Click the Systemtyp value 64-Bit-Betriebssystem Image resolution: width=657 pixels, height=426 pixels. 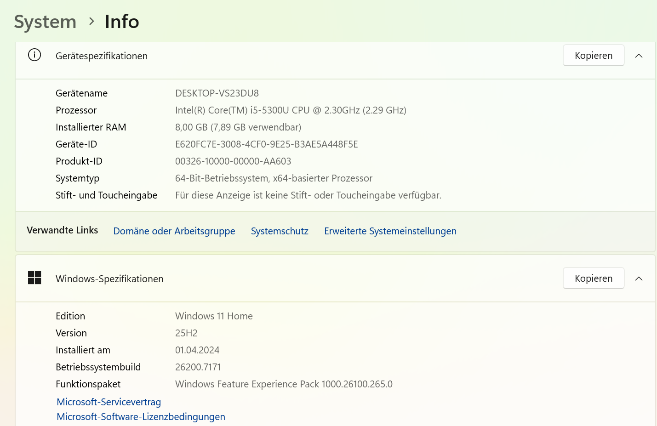click(274, 178)
